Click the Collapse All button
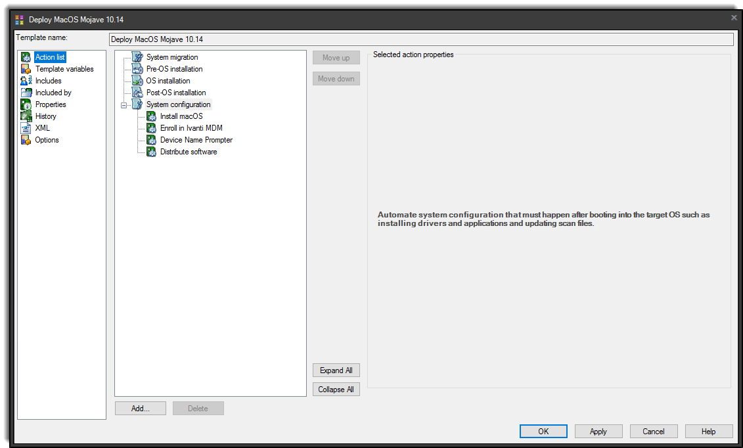Viewport: 743px width, 448px height. 336,389
